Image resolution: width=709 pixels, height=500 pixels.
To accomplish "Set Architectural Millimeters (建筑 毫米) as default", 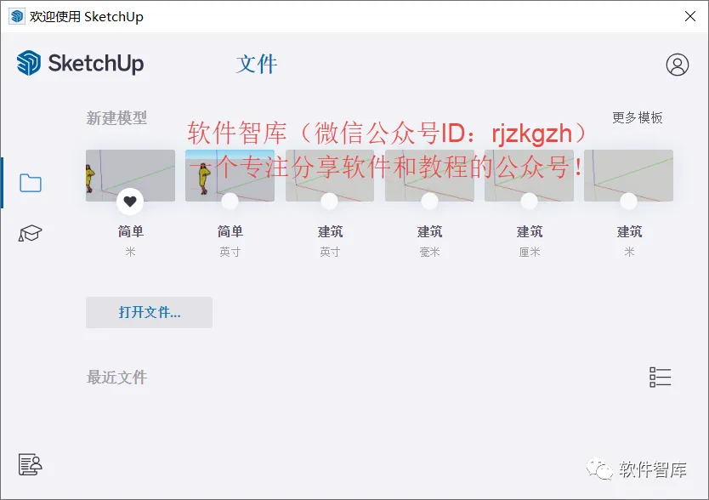I will coord(429,201).
